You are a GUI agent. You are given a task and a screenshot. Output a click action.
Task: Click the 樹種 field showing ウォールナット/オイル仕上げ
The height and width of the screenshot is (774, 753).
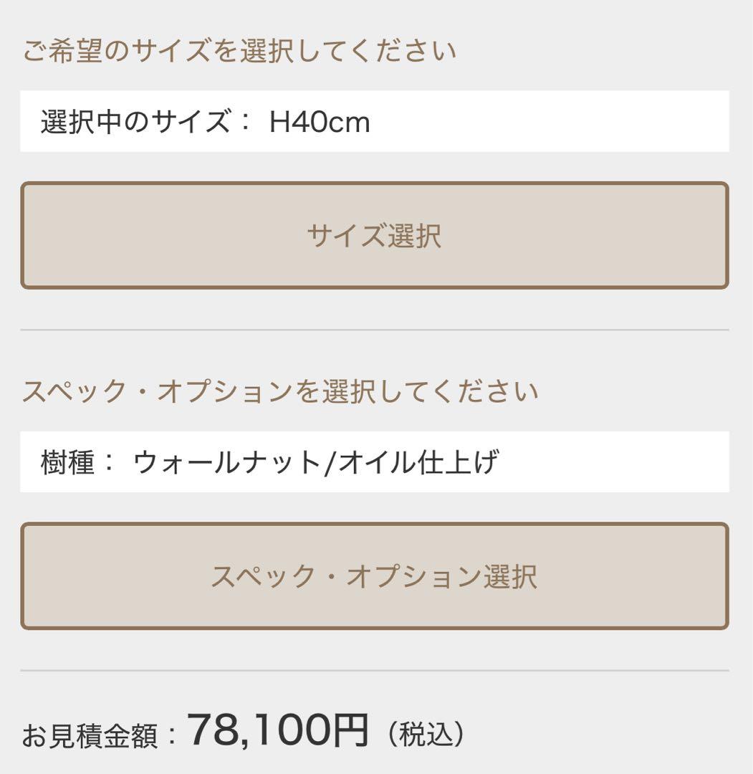point(374,462)
